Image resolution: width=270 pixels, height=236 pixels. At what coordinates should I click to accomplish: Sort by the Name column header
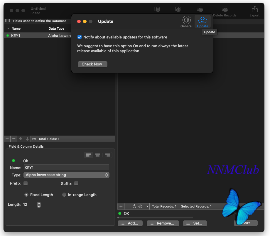click(x=16, y=28)
